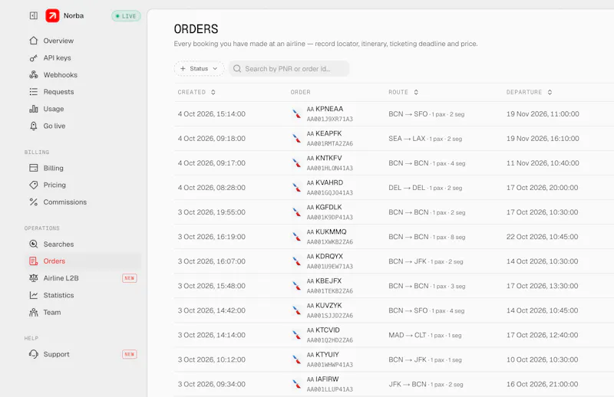Open the Status filter dropdown

click(199, 68)
